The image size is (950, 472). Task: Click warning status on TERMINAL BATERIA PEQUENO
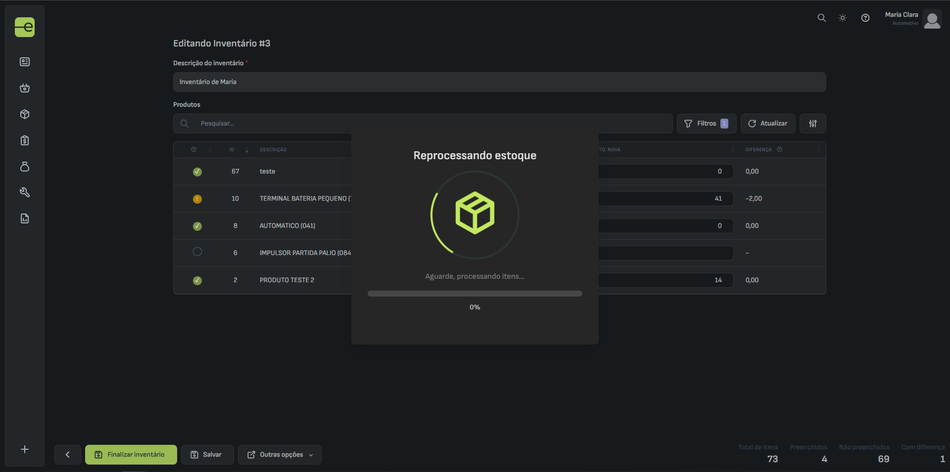click(x=197, y=199)
